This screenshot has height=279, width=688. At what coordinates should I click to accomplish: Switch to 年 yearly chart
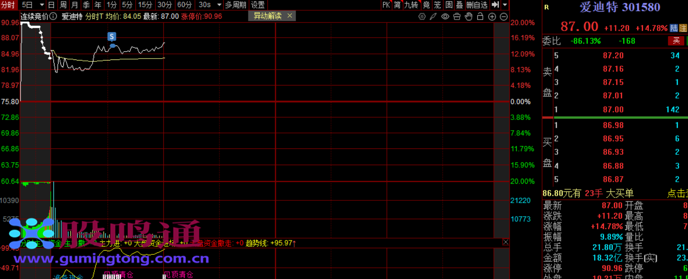coord(98,5)
